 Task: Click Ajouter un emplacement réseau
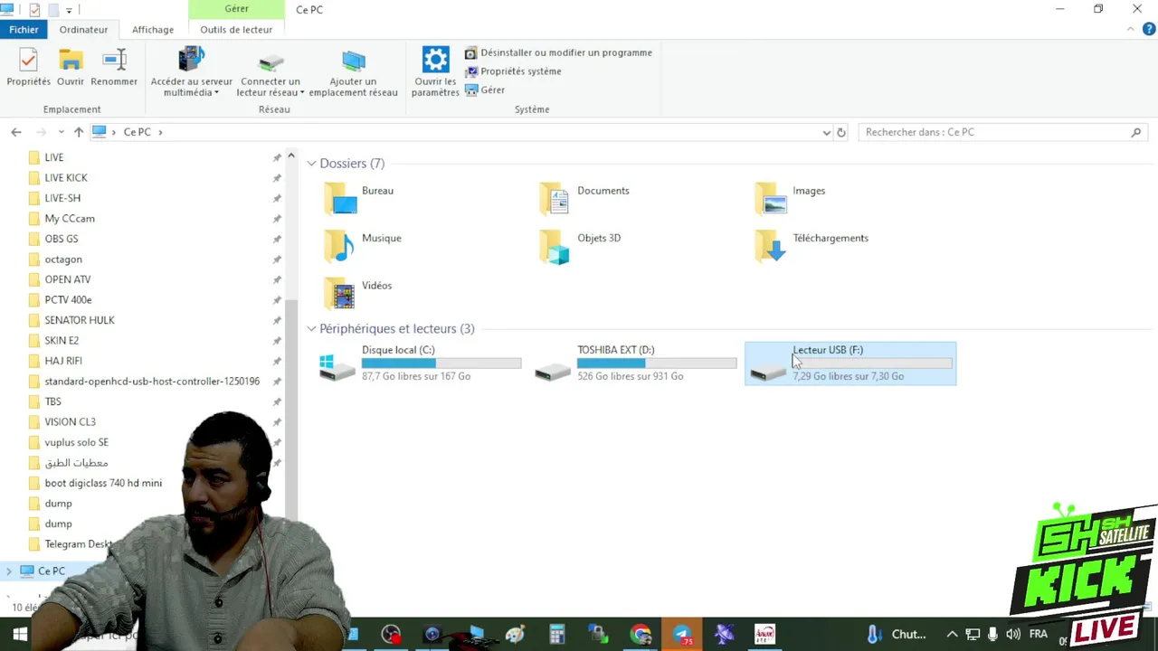pyautogui.click(x=353, y=71)
